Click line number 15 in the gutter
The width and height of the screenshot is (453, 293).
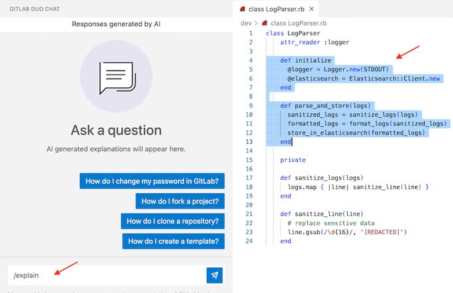[249, 160]
